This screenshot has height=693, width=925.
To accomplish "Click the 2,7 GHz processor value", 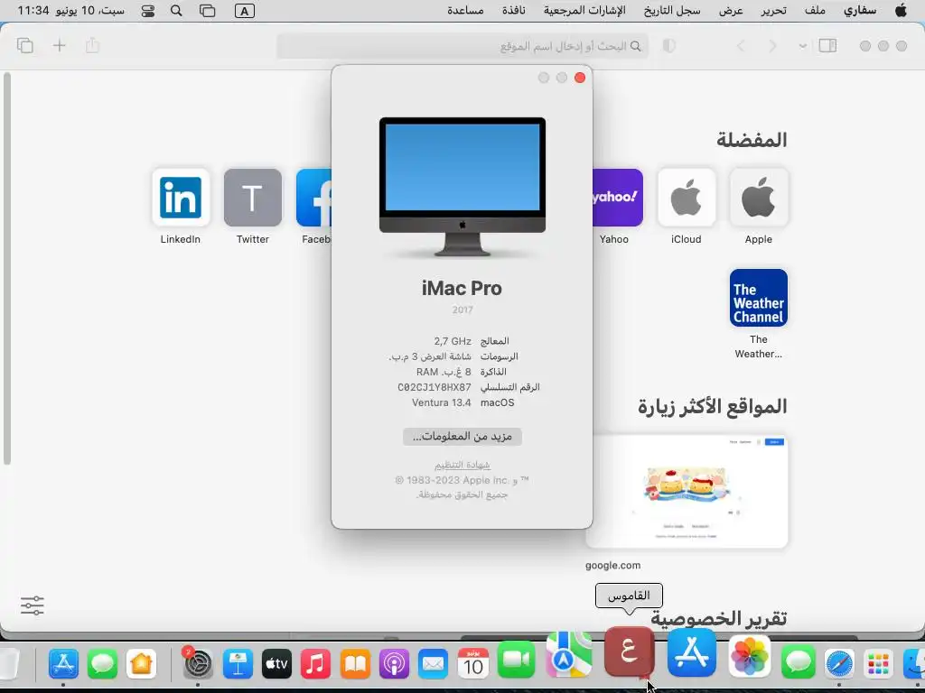I will point(453,341).
